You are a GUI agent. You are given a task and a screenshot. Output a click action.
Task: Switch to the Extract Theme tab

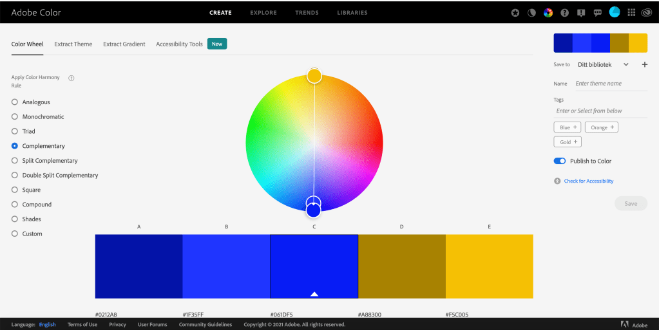[x=73, y=44]
